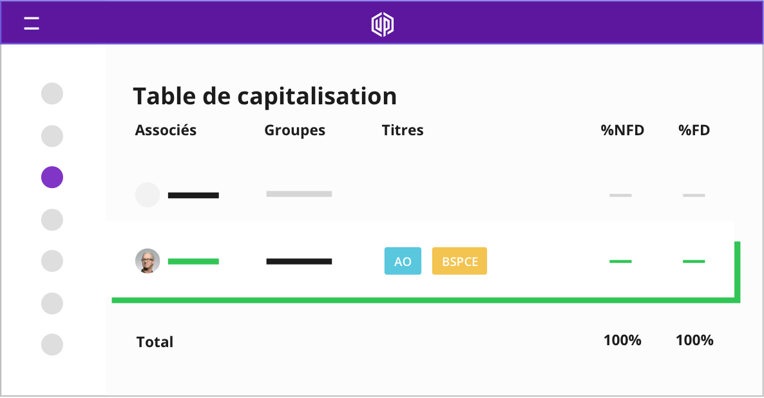Click the second gray sidebar circle from top
Screen dimensions: 764x398
pos(52,136)
